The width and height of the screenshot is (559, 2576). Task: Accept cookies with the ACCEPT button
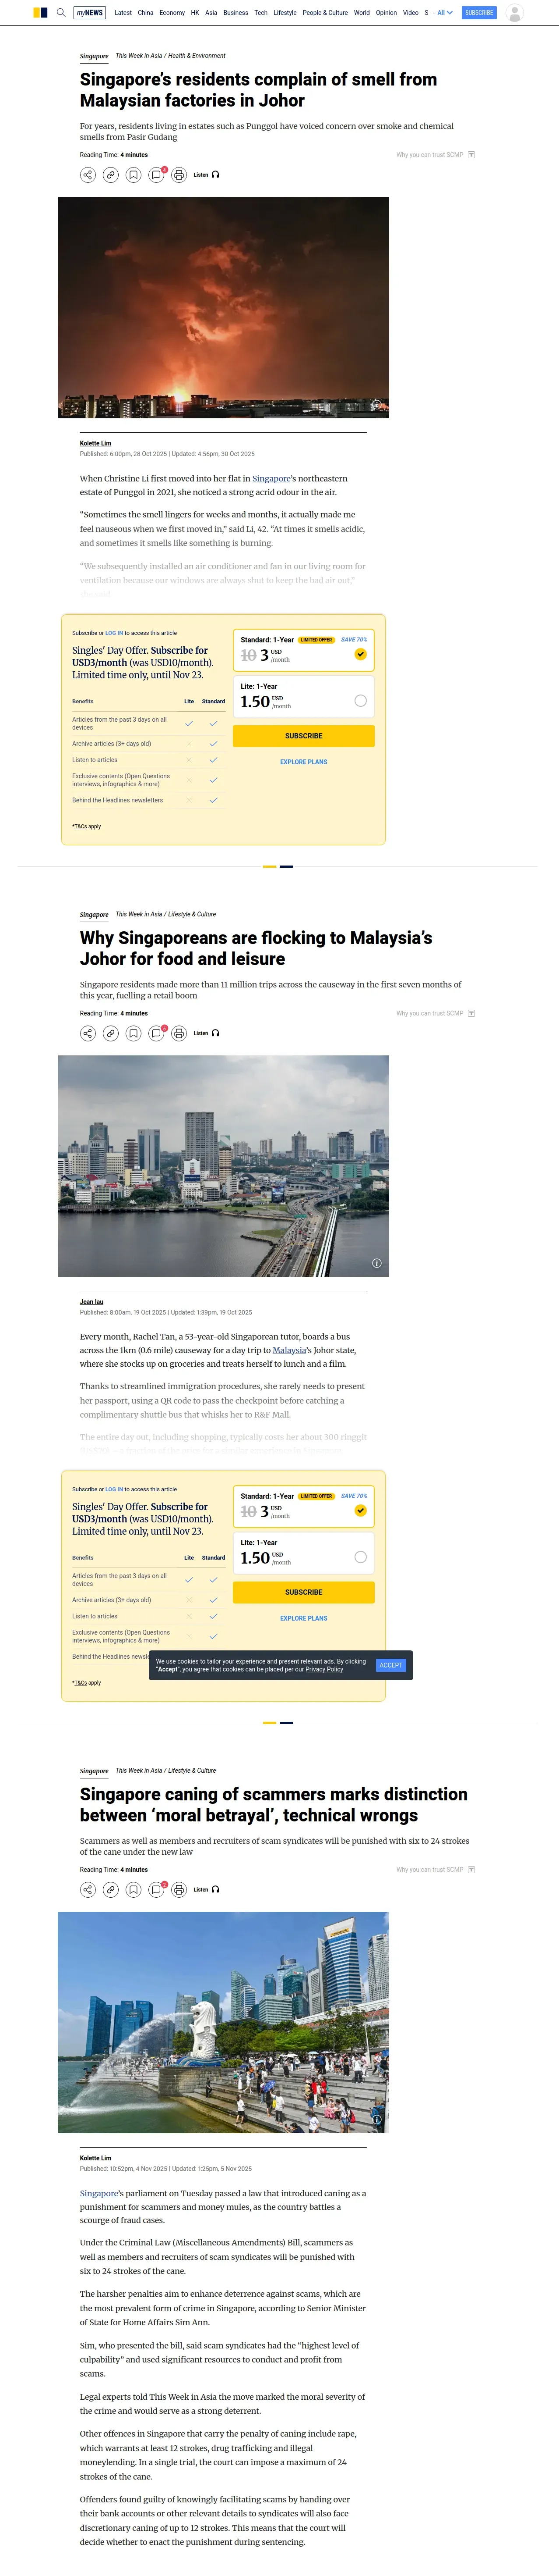[391, 1665]
